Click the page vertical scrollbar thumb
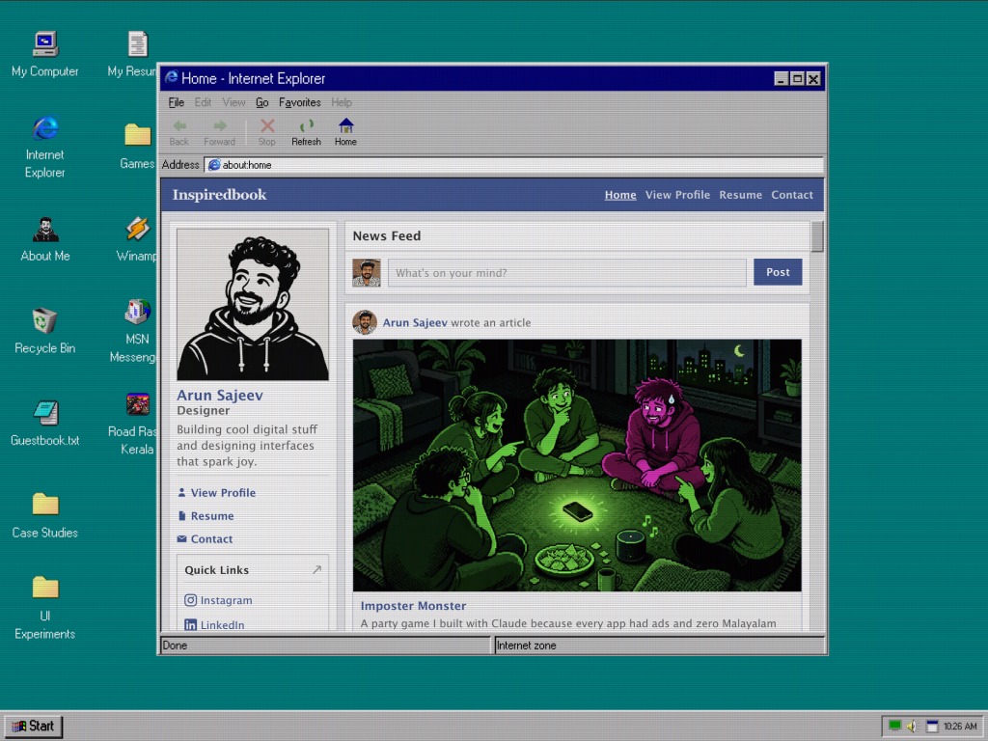This screenshot has height=741, width=988. point(817,236)
